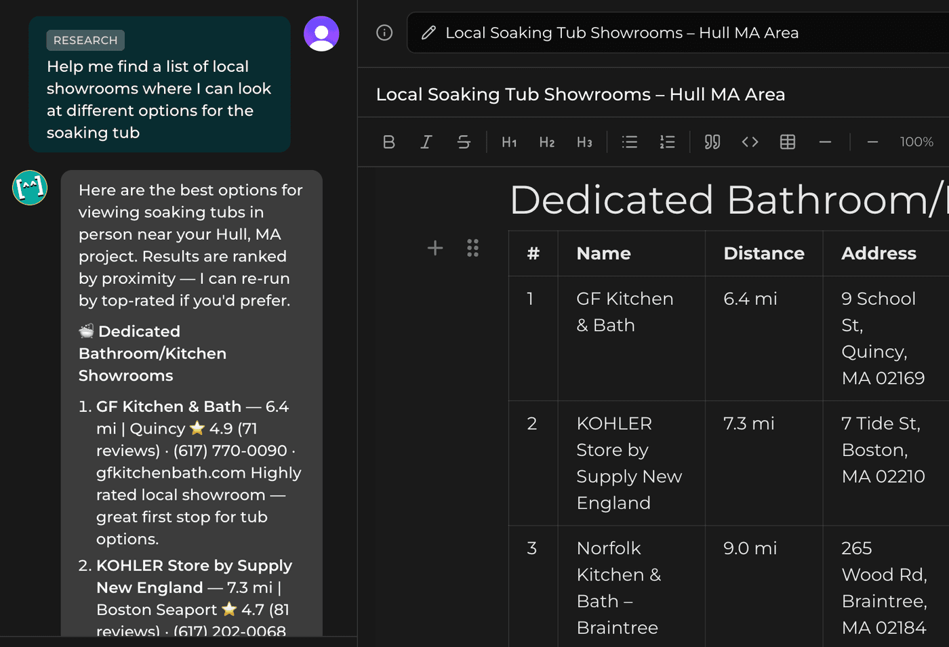Insert a table
949x647 pixels.
click(x=788, y=142)
